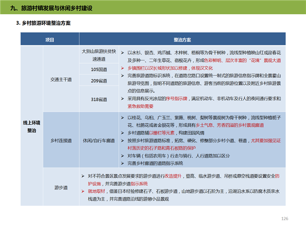Select the 318省道 cell
306x229 pixels.
[x=99, y=100]
